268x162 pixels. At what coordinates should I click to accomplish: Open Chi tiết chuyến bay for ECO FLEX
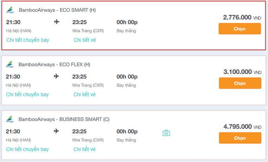(x=27, y=94)
